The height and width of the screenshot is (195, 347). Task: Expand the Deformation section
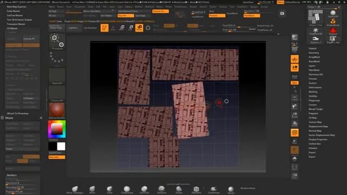[x=315, y=88]
